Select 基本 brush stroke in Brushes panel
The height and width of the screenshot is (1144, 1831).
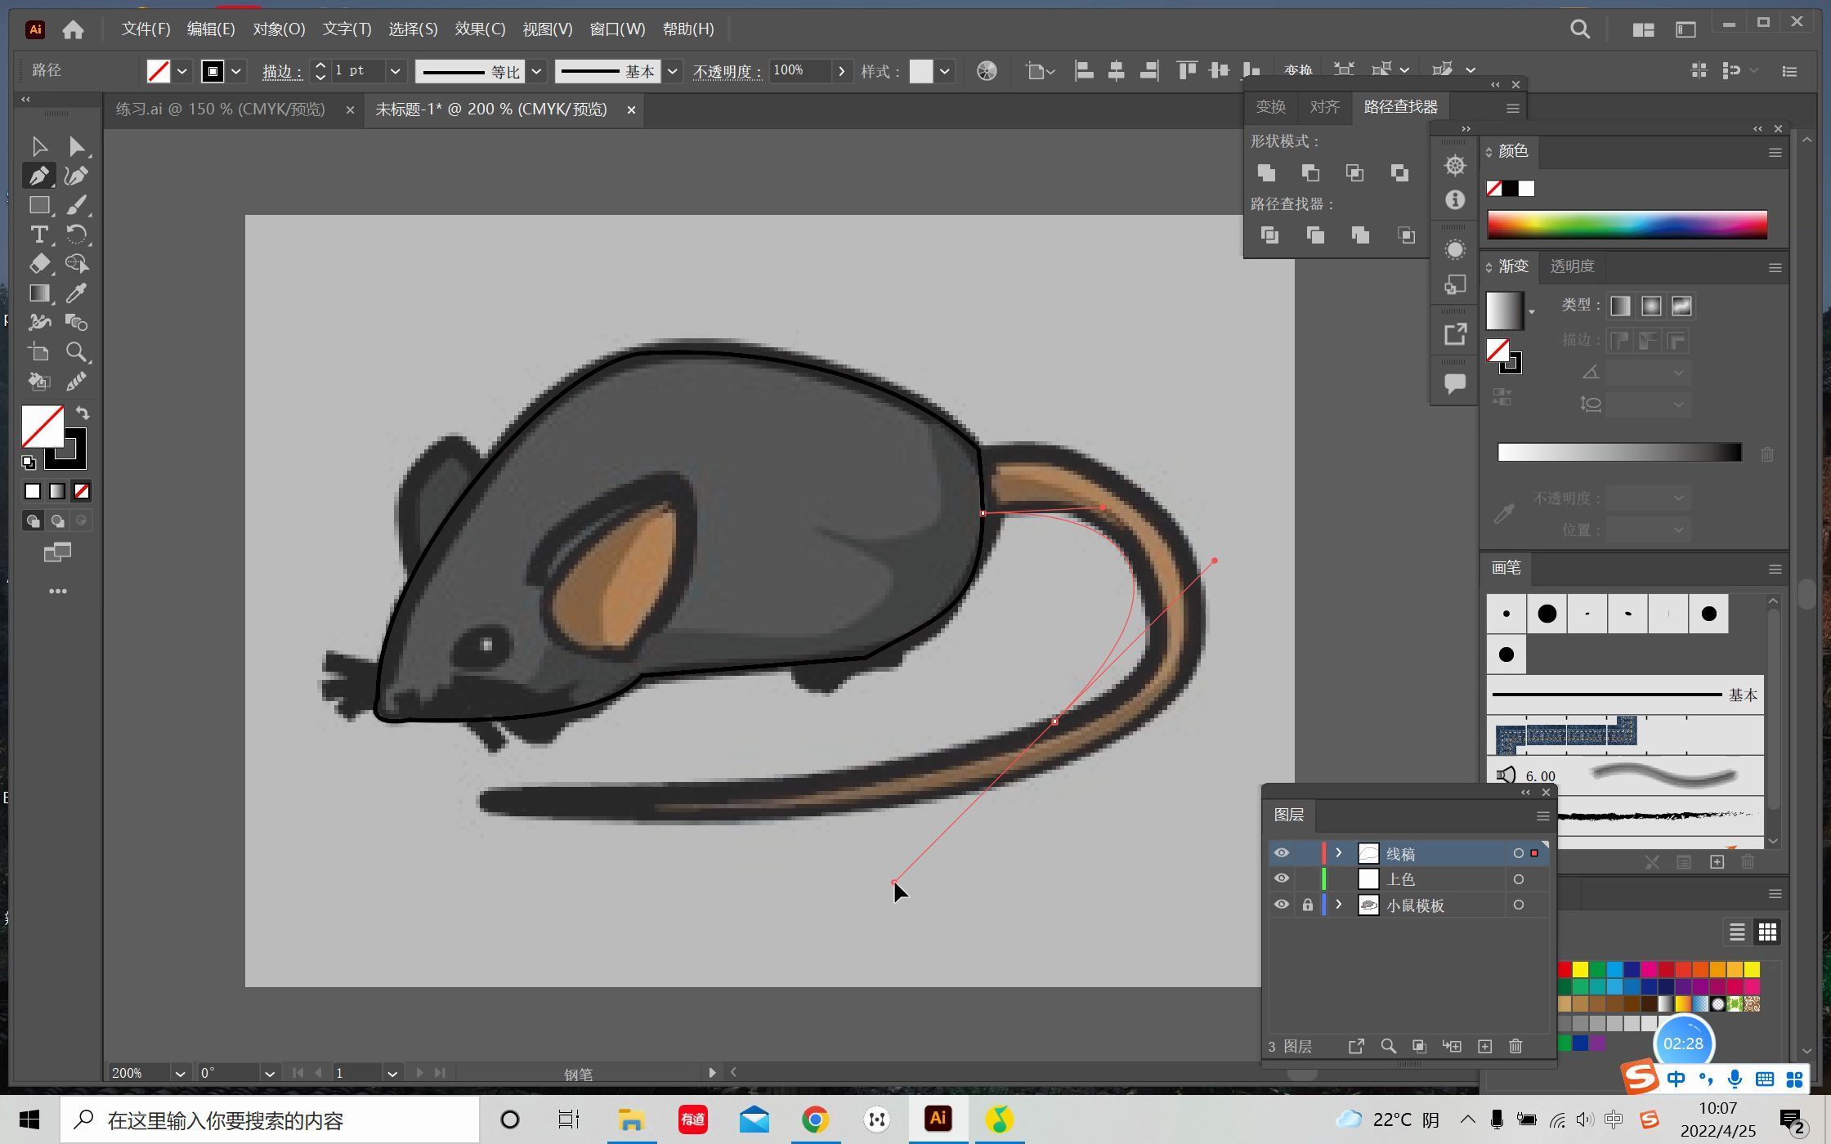(1624, 695)
